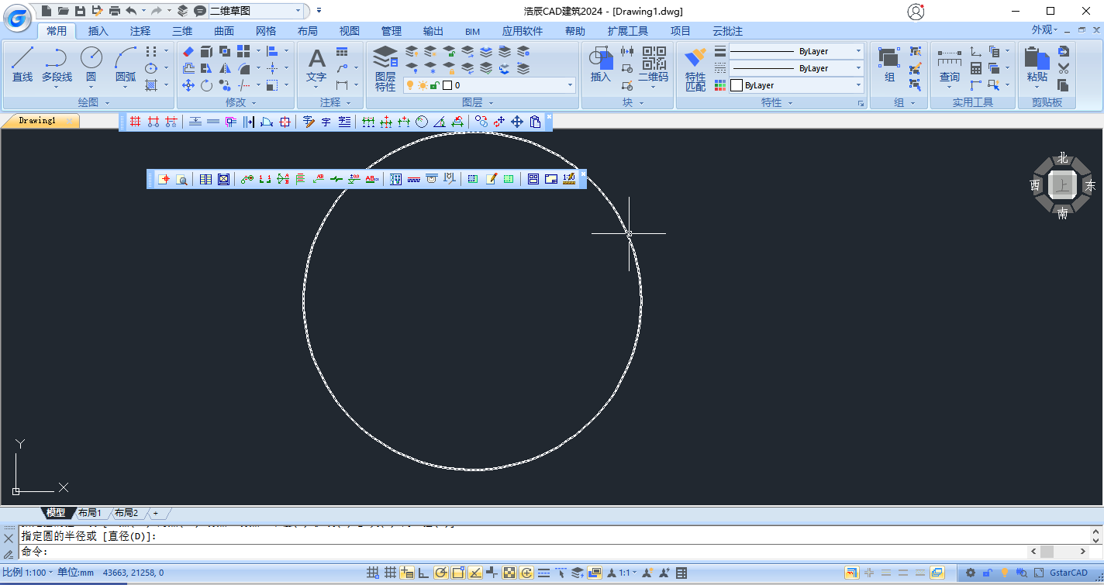Click the Mirror tool in 修改 panel
The height and width of the screenshot is (585, 1104).
[225, 68]
